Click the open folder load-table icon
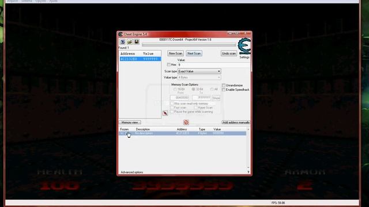This screenshot has height=207, width=369. (129, 42)
